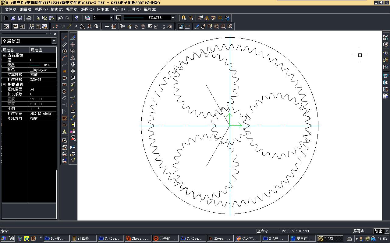Create a new file with New icon
The width and height of the screenshot is (390, 243).
coord(6,18)
